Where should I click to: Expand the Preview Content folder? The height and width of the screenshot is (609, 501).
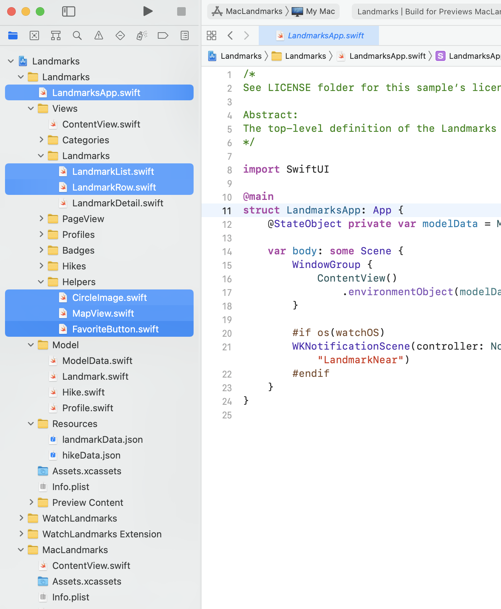click(x=31, y=503)
